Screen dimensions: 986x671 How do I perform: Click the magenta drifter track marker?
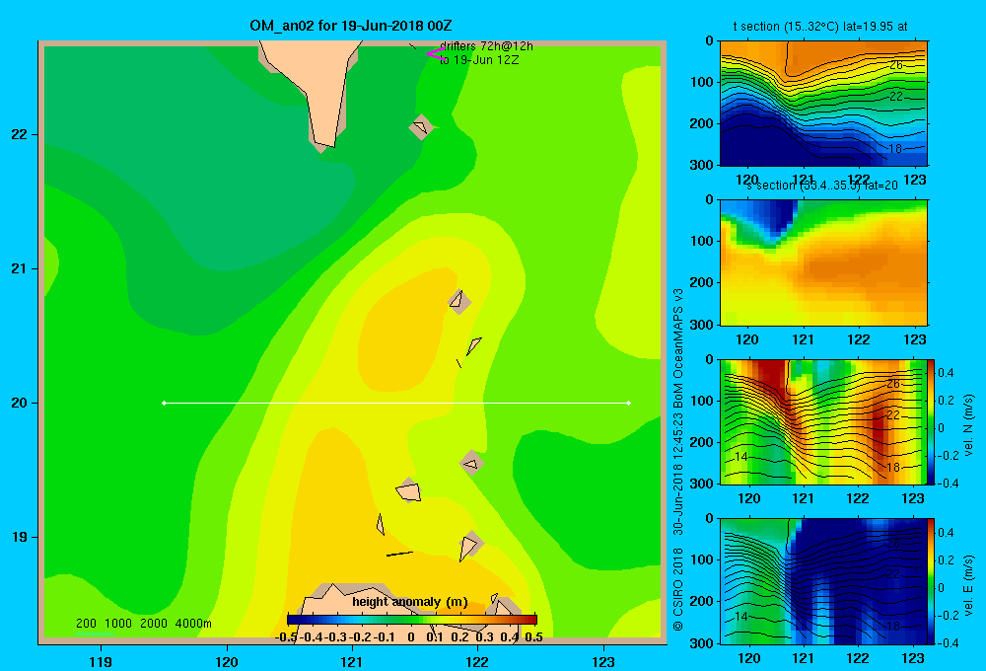click(435, 54)
